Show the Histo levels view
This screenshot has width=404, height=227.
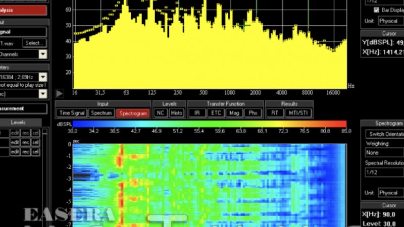click(176, 113)
